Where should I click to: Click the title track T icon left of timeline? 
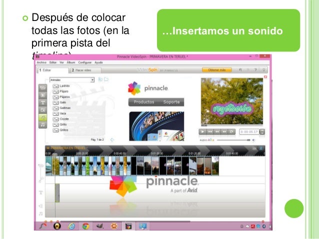tap(41, 192)
